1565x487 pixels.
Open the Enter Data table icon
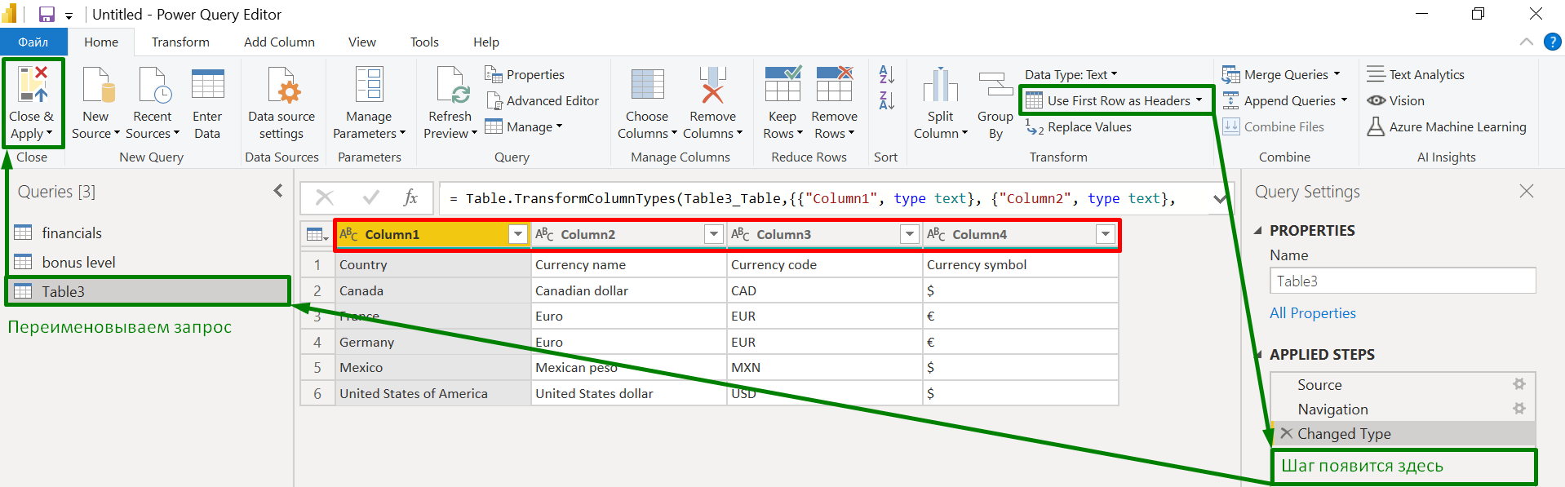(207, 84)
